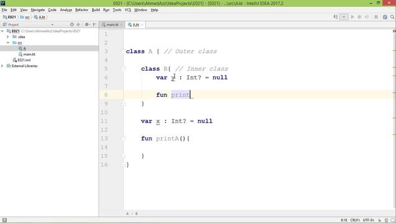Click the A.kt breadcrumb in navigation bar

tap(40, 17)
